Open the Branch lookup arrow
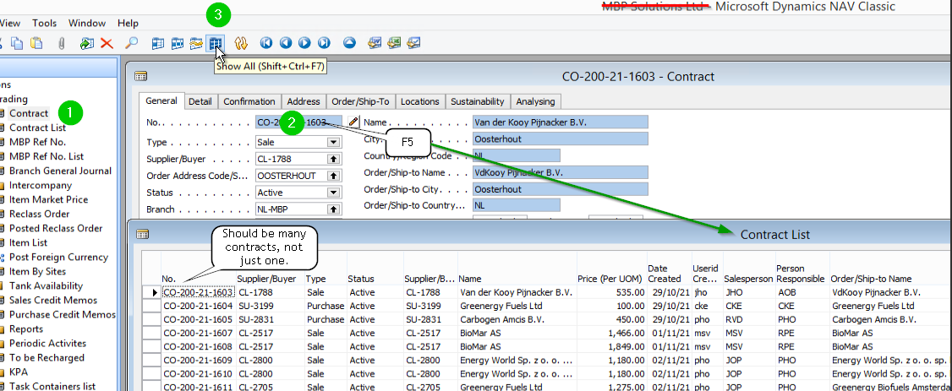 click(x=333, y=209)
